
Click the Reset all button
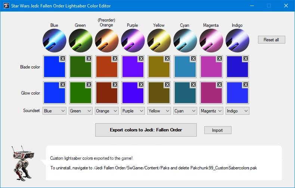pyautogui.click(x=271, y=40)
